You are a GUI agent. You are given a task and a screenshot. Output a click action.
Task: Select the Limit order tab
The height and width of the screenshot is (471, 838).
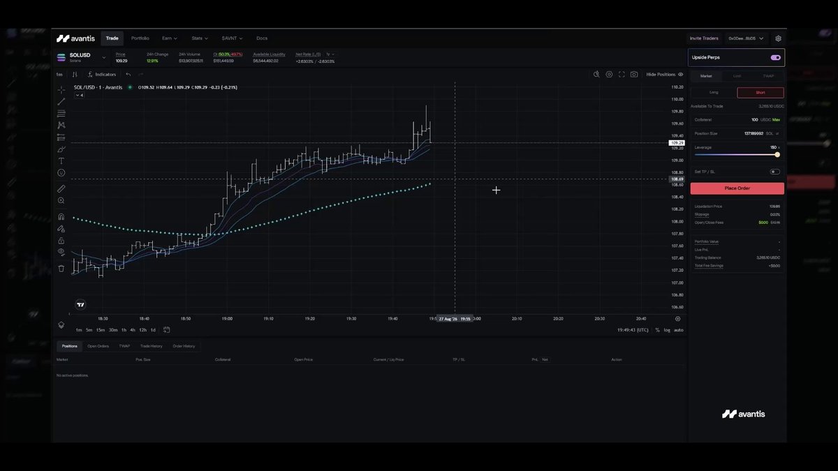[x=737, y=76]
